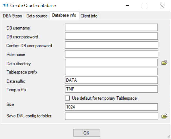Select the Confirm DB user password field
171x139 pixels.
pos(111,45)
